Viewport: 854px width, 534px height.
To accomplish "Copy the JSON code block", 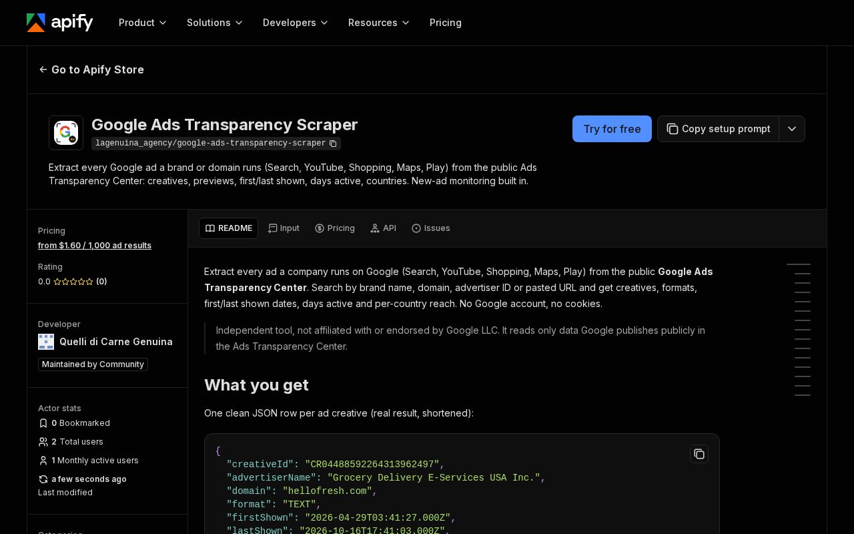I will [x=699, y=454].
